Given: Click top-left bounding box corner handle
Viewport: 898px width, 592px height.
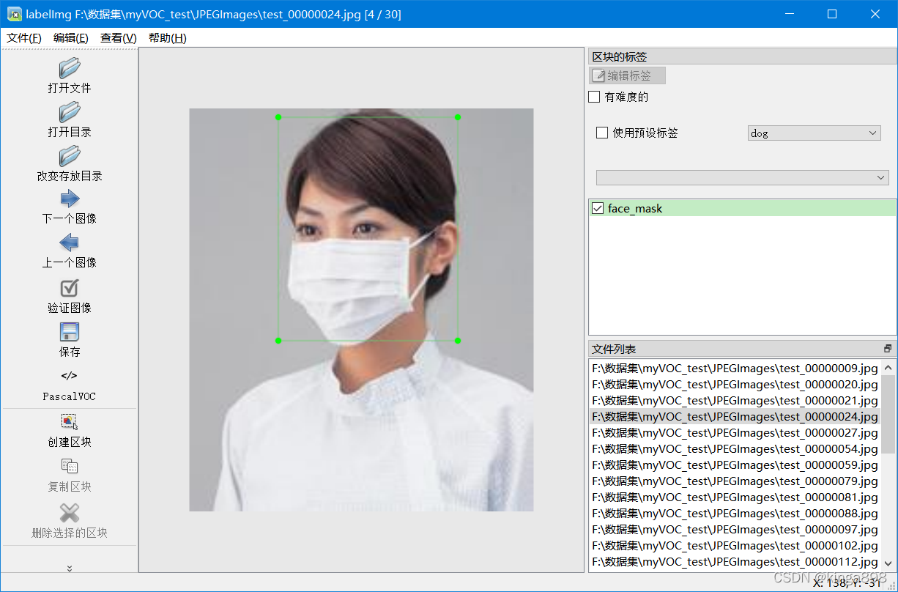Looking at the screenshot, I should (278, 117).
